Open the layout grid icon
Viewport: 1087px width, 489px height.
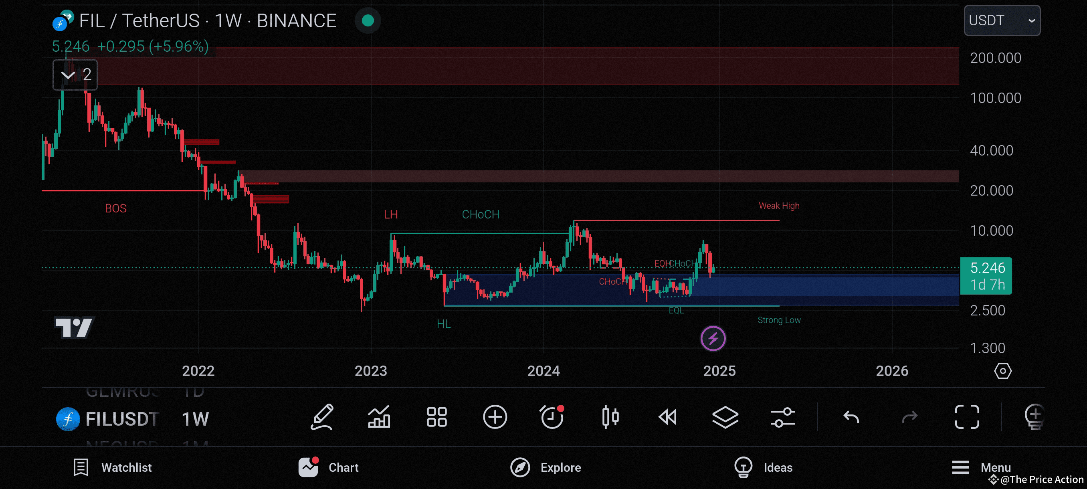(437, 417)
